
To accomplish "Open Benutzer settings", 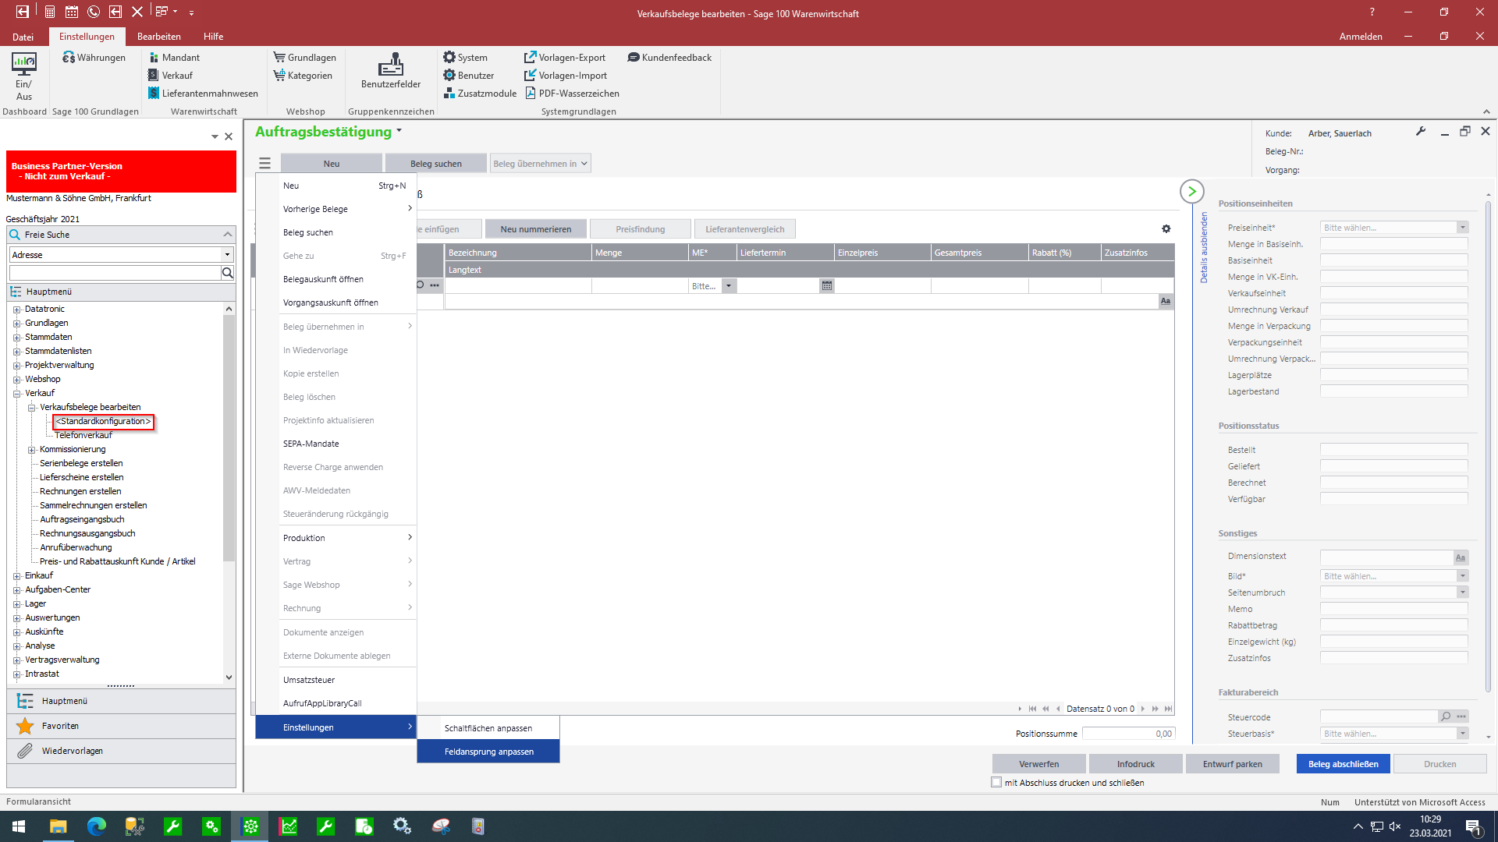I will point(468,76).
